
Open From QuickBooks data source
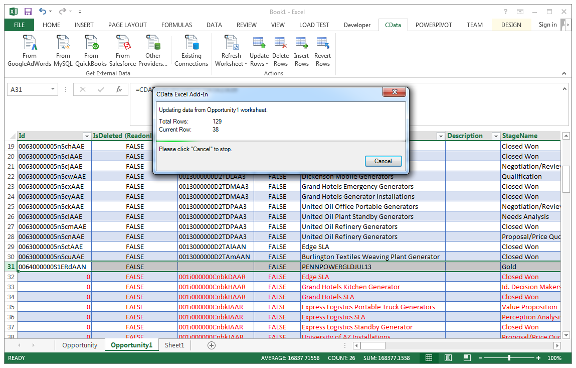[x=91, y=51]
